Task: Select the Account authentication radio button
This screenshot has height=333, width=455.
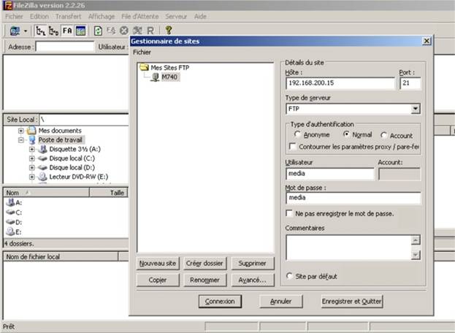Action: pos(383,135)
